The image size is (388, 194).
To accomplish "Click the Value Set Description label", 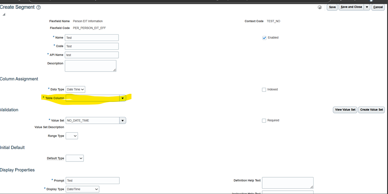I will [x=49, y=127].
